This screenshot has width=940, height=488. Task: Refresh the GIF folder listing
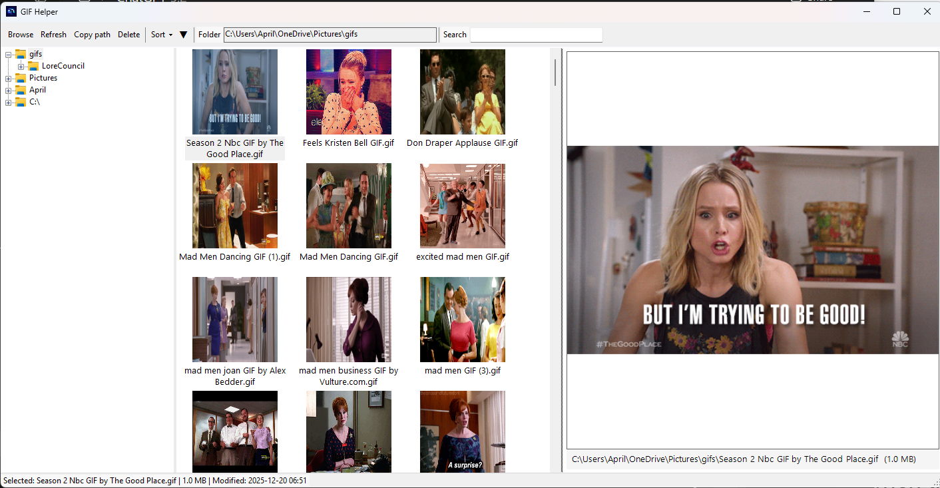point(53,35)
